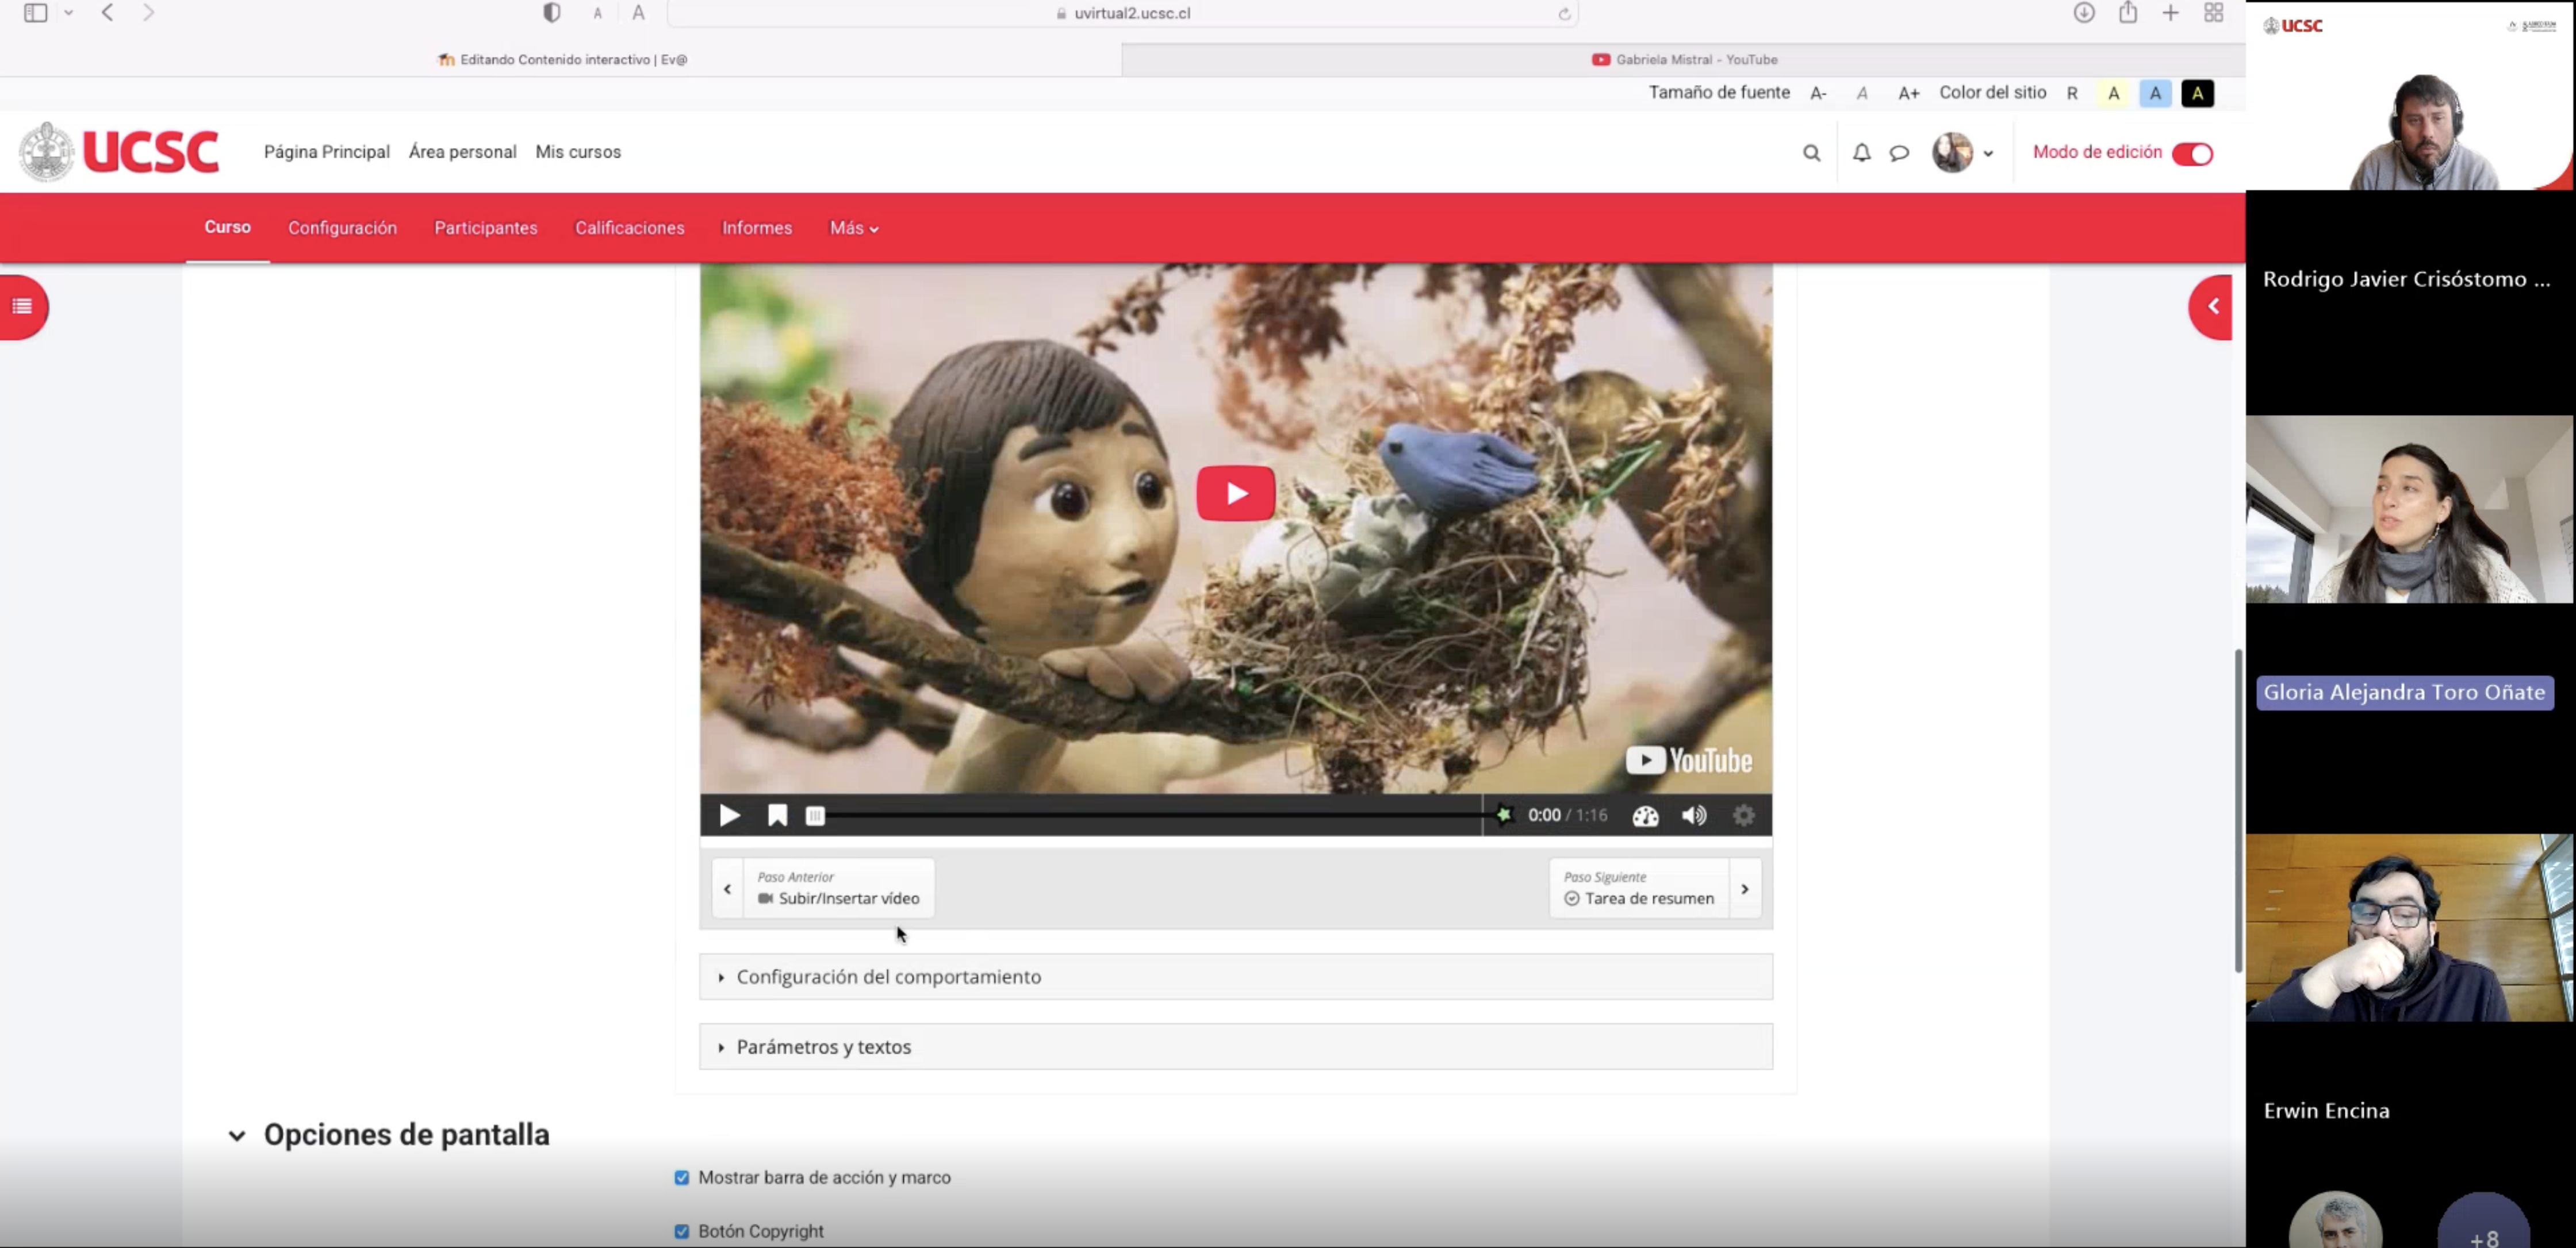
Task: Expand Configuración del comportamiento
Action: point(1236,977)
